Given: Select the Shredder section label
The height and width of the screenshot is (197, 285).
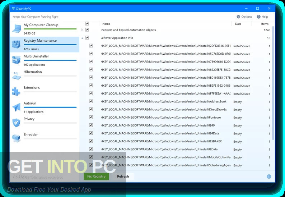Looking at the screenshot, I should click(x=31, y=134).
